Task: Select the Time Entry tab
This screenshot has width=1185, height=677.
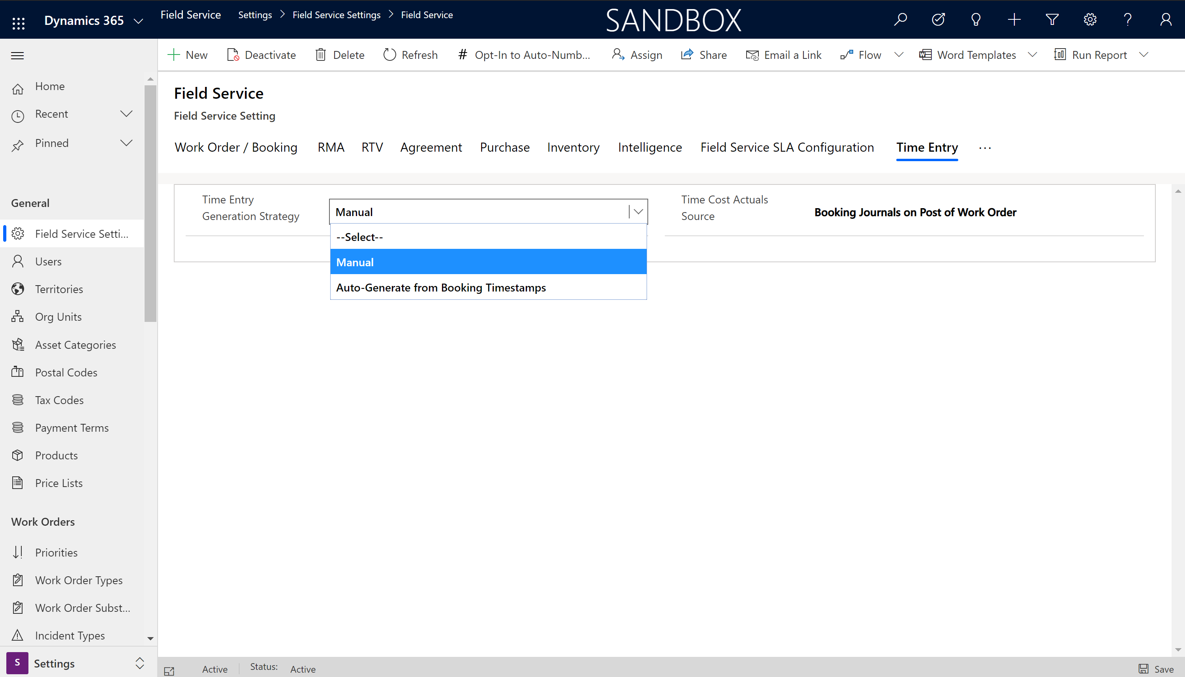Action: (927, 147)
